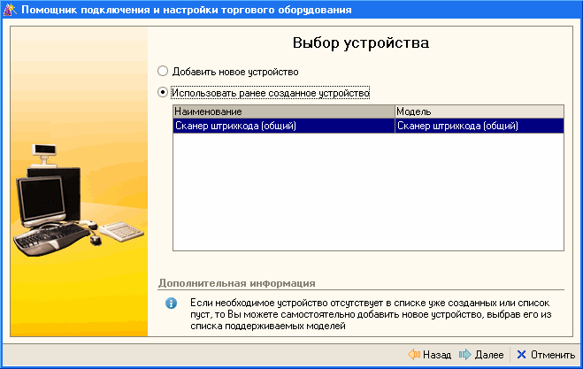
Task: Click the blue information icon
Action: pos(172,304)
